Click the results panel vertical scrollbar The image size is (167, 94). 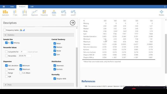[166, 54]
